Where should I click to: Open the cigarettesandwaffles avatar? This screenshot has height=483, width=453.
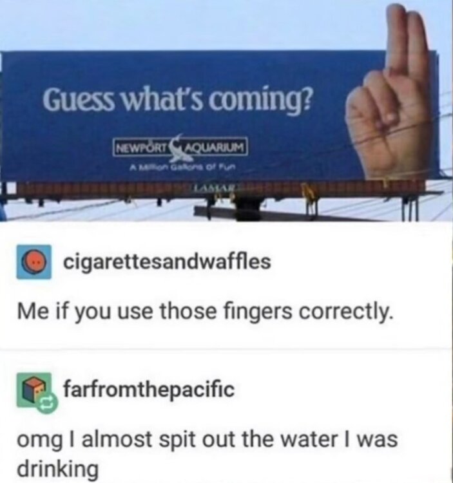[34, 261]
